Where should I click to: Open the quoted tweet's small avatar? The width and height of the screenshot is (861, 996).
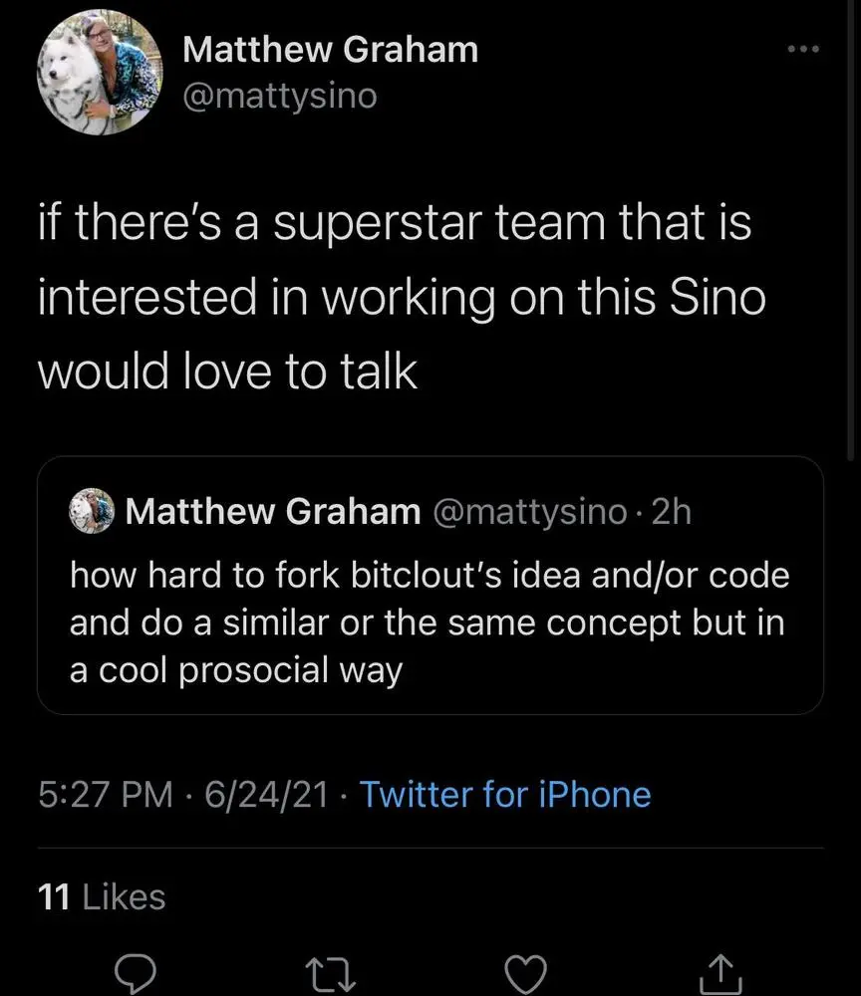(x=92, y=511)
